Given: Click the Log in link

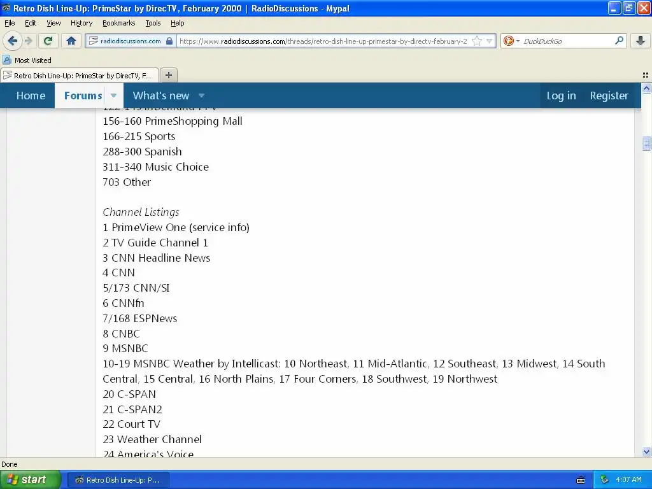Looking at the screenshot, I should point(561,96).
